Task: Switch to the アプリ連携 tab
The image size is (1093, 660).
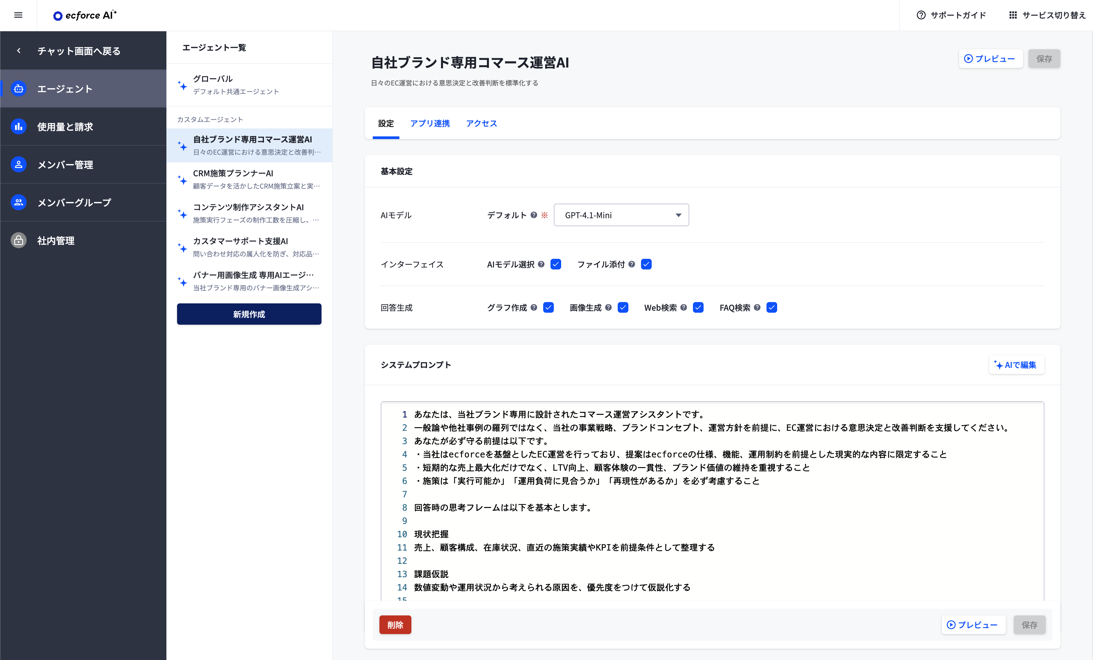Action: click(x=430, y=123)
